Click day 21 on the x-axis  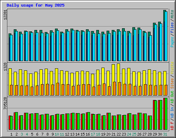click(113, 134)
